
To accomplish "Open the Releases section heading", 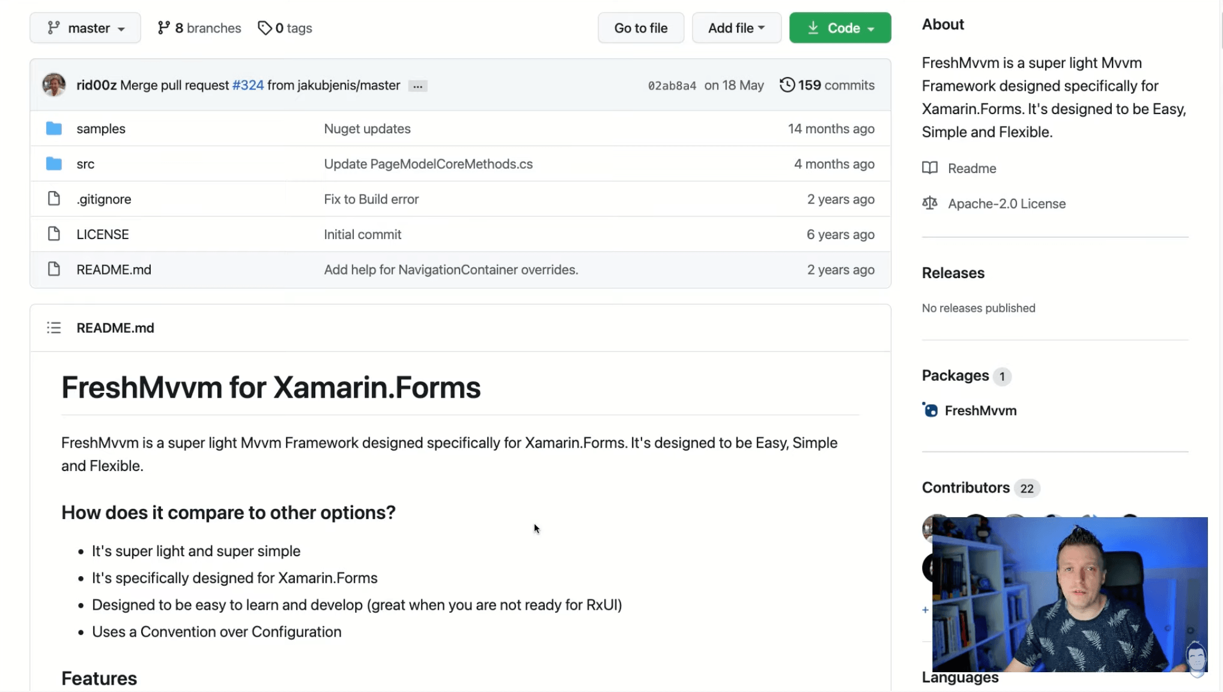I will click(953, 273).
